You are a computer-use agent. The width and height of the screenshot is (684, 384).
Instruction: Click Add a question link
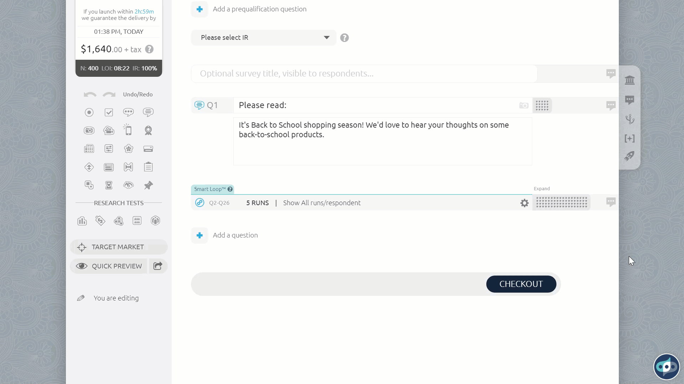tap(235, 235)
